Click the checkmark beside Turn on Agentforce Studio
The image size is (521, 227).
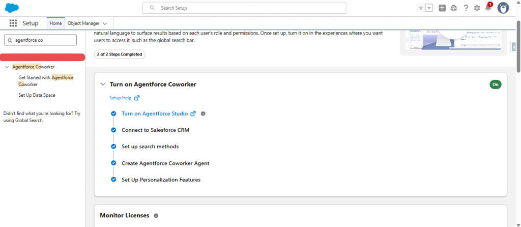click(113, 113)
